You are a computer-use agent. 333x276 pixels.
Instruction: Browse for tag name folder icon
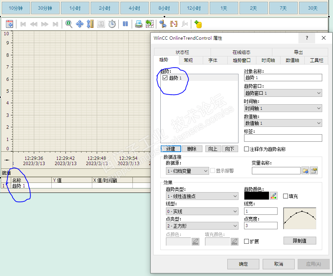click(305, 171)
